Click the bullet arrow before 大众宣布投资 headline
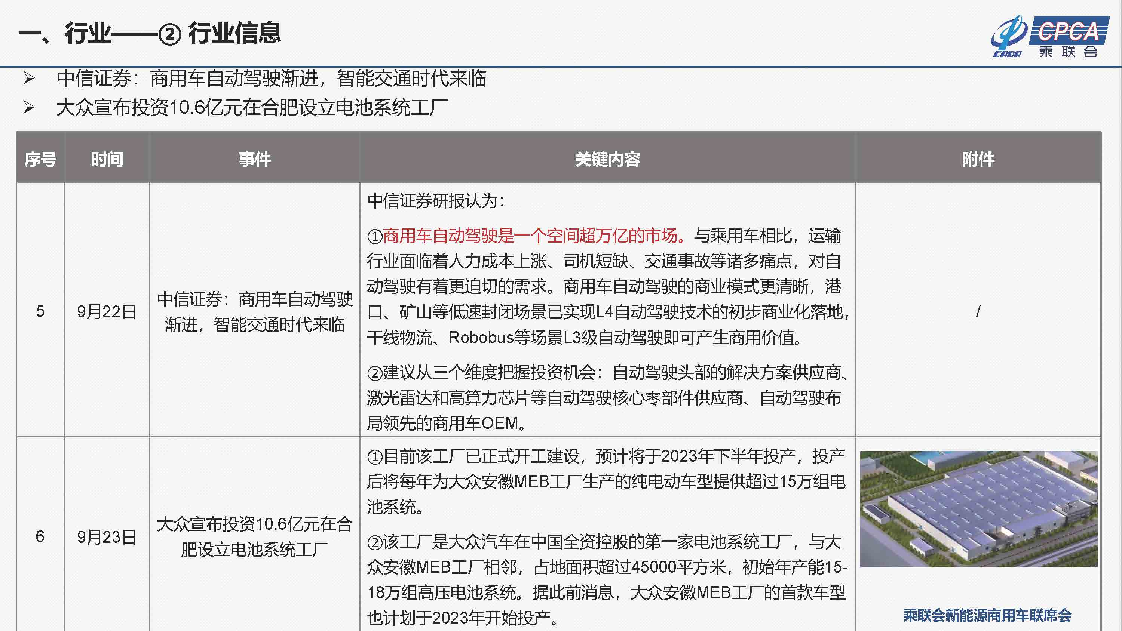This screenshot has height=631, width=1122. (x=29, y=107)
